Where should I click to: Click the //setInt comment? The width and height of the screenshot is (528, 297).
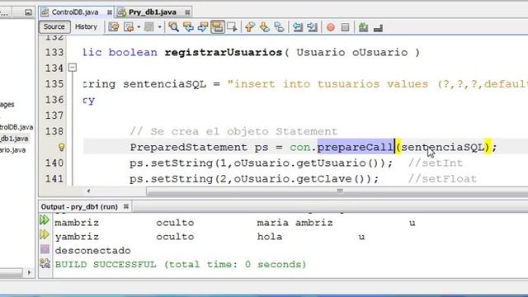pyautogui.click(x=436, y=163)
